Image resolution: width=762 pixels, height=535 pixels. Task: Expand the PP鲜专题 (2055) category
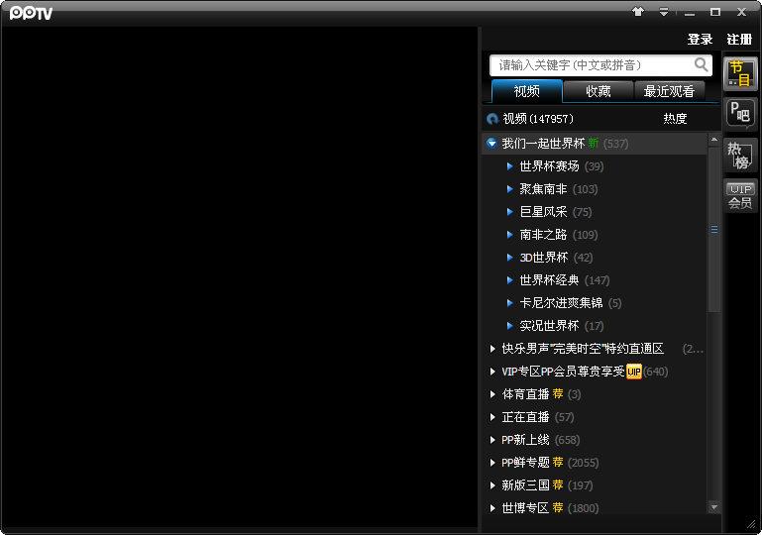pos(492,463)
